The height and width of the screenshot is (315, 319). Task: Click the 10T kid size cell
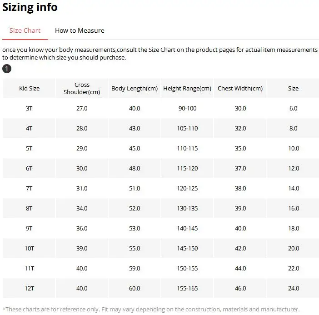29,248
